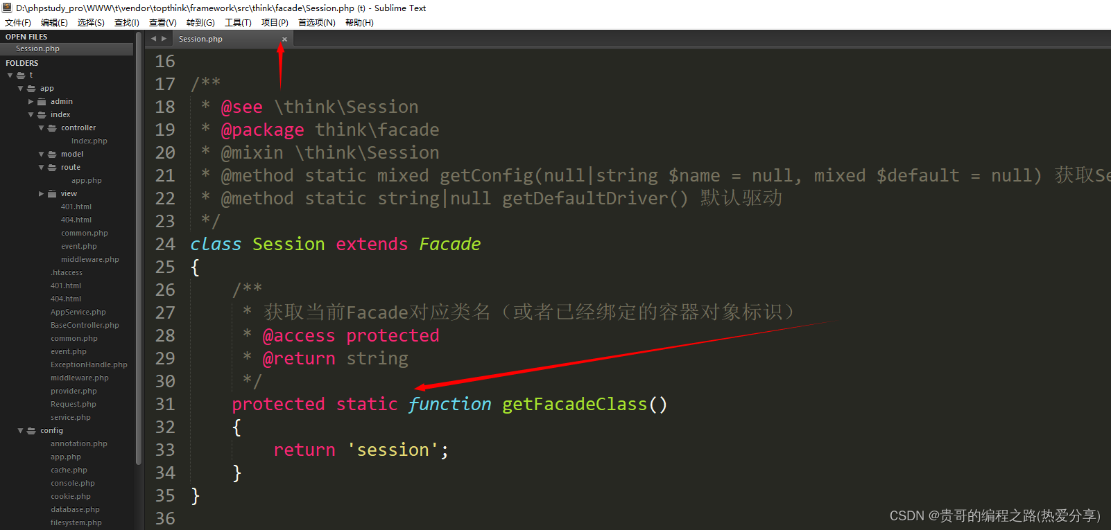Click the view folder icon
Screen dimensions: 1111x530
52,194
